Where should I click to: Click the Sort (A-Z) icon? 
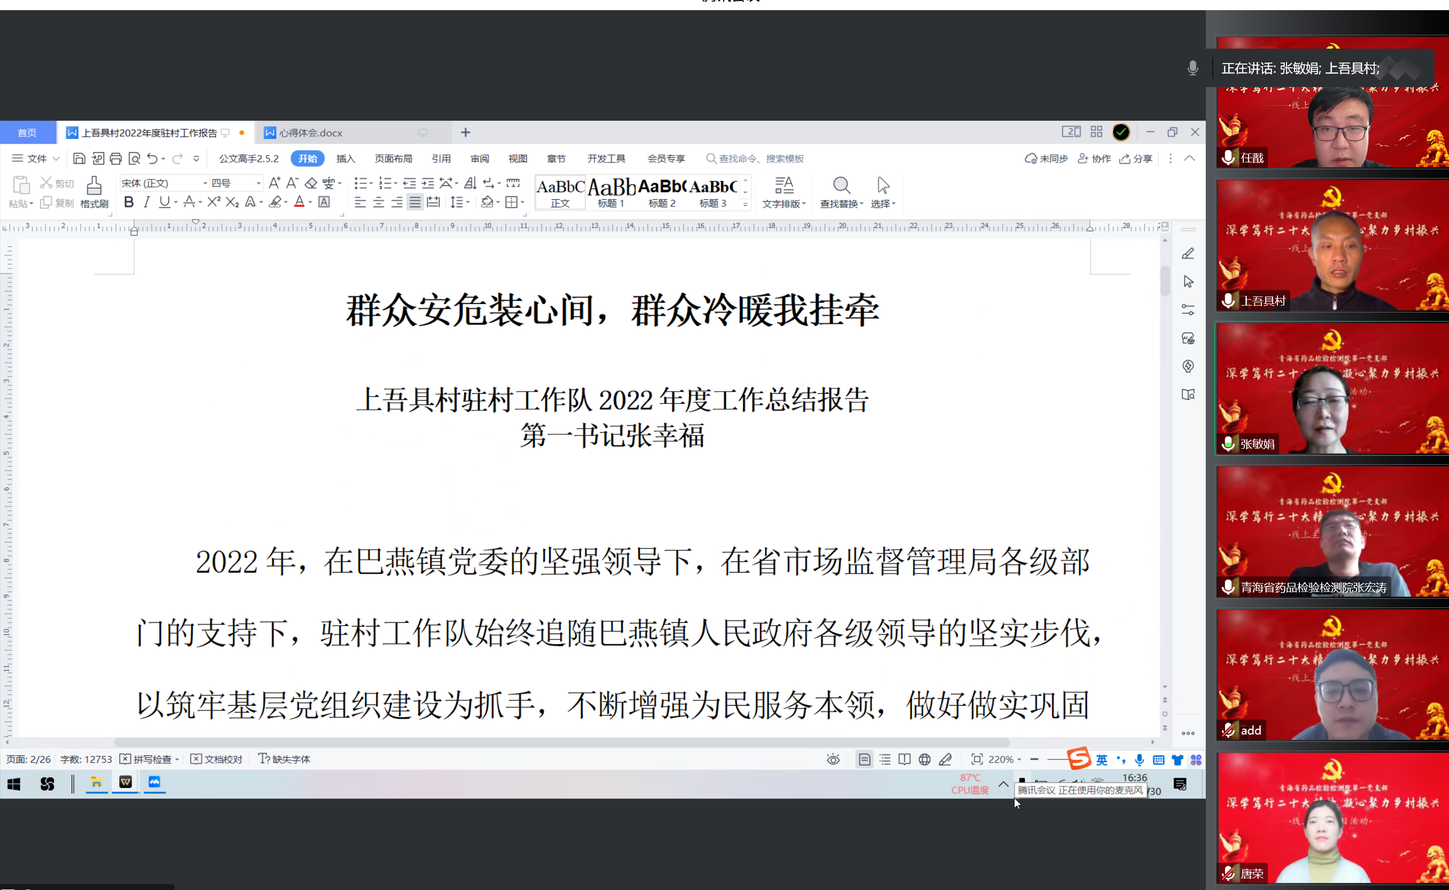click(x=470, y=183)
